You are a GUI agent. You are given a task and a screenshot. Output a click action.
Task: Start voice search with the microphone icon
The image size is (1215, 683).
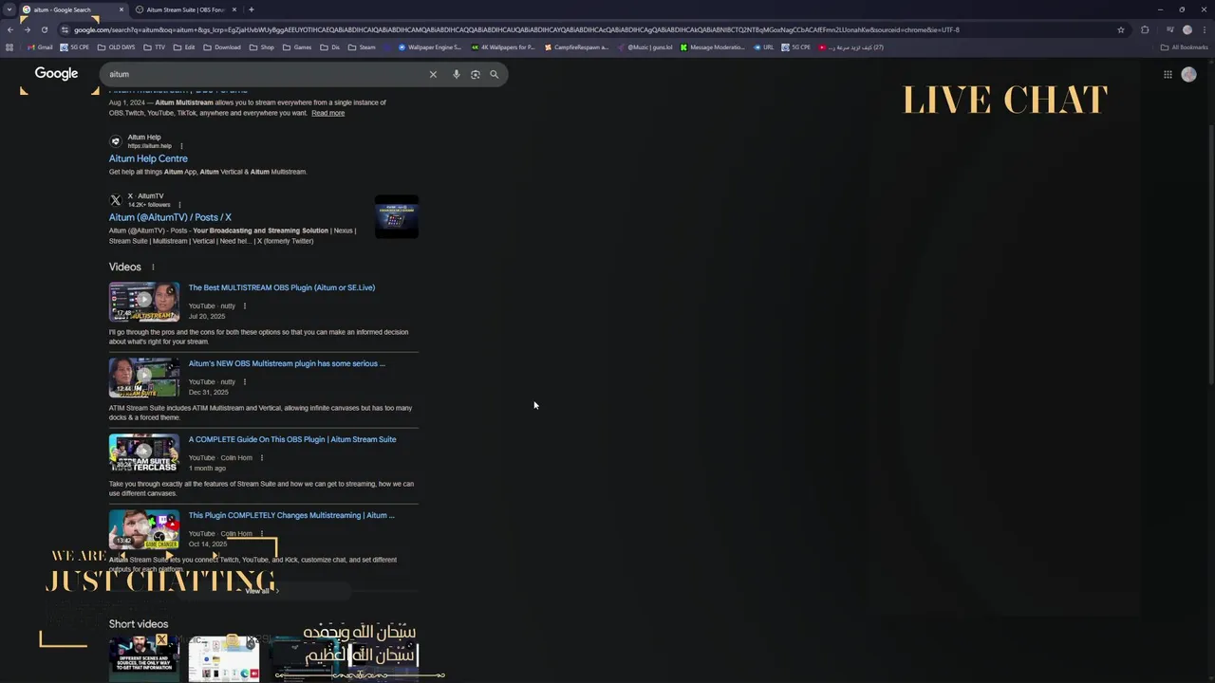(x=457, y=74)
